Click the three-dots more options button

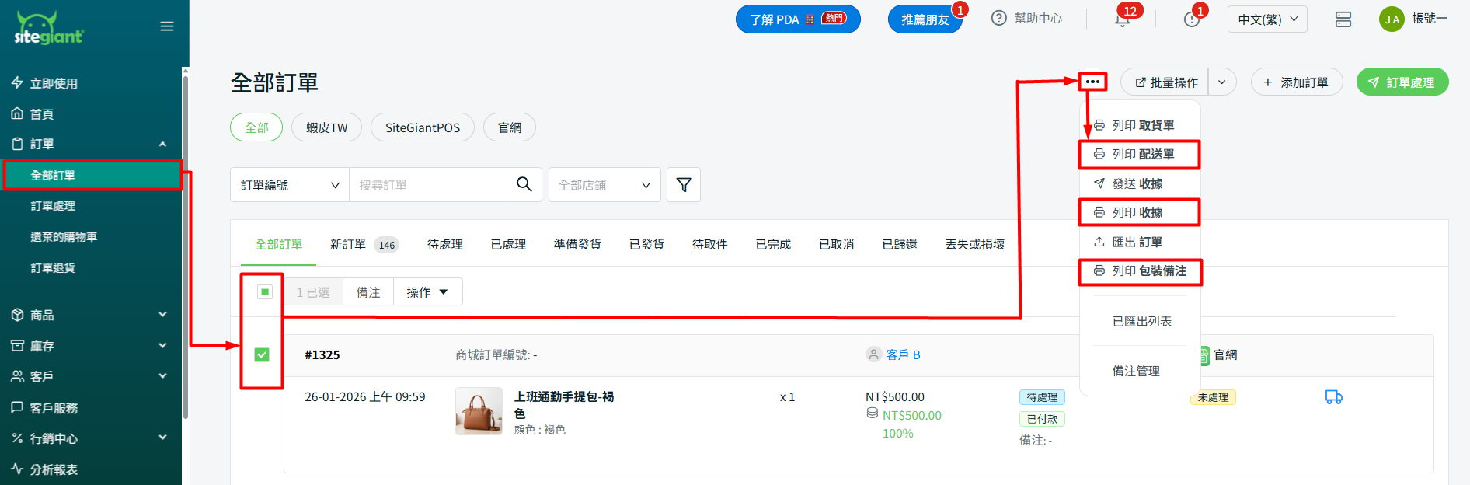(x=1092, y=82)
